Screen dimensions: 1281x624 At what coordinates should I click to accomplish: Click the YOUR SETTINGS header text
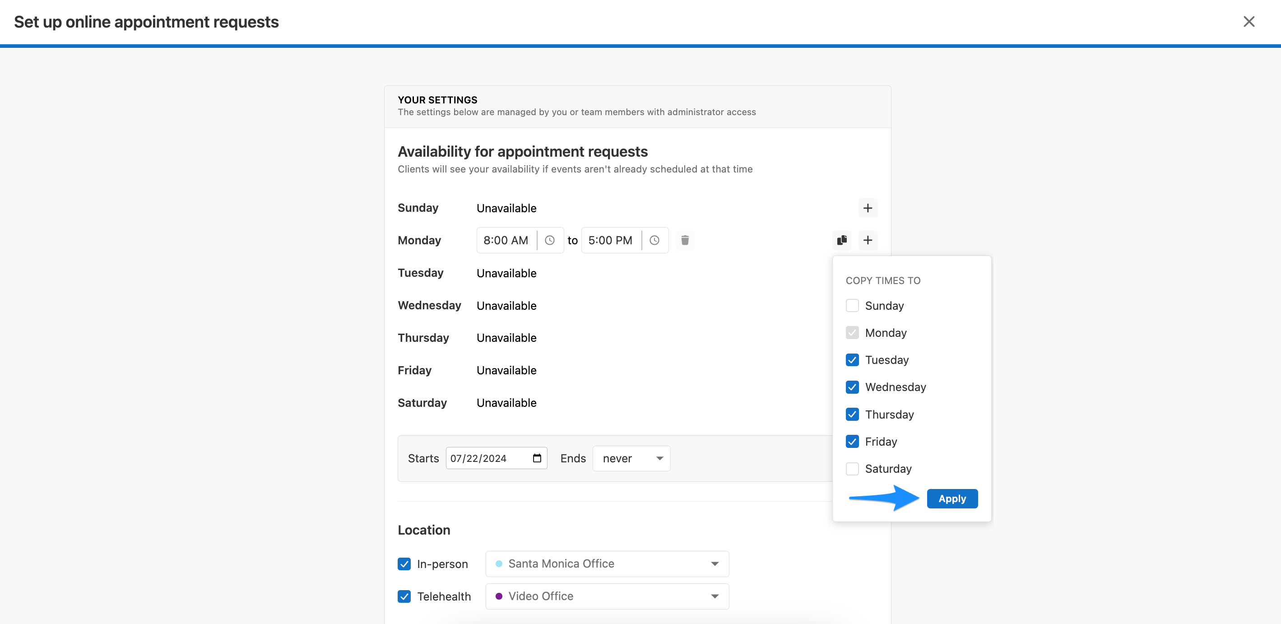point(437,100)
